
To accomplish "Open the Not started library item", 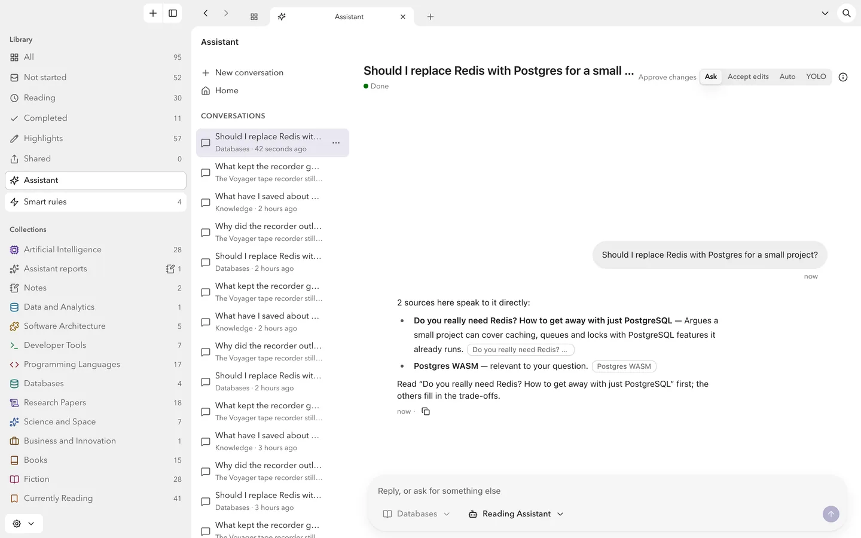I will click(x=96, y=78).
